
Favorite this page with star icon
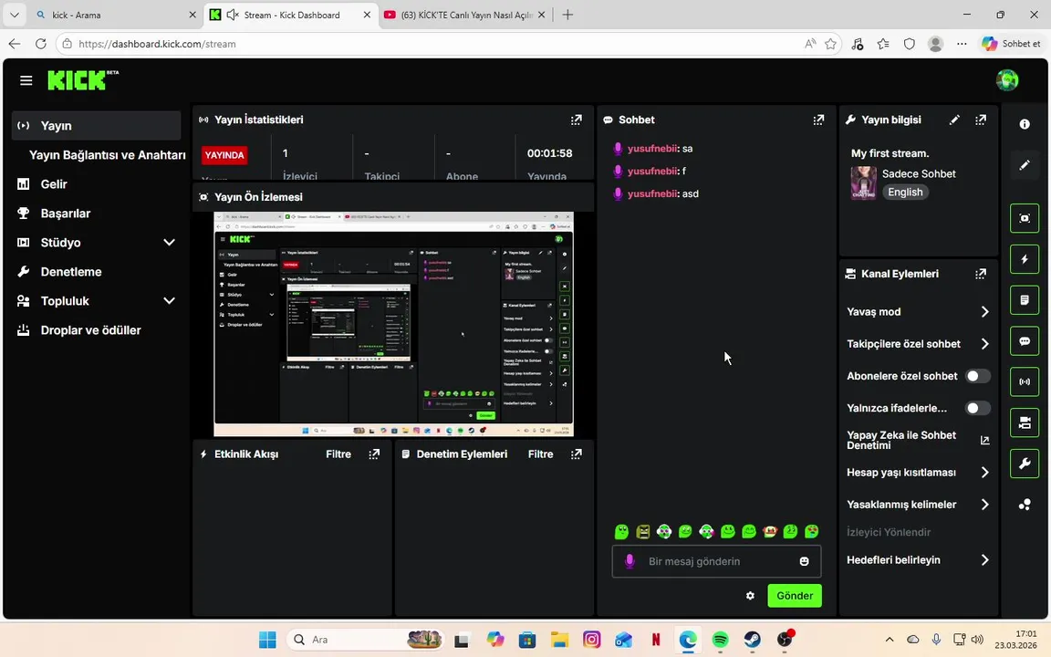(830, 44)
